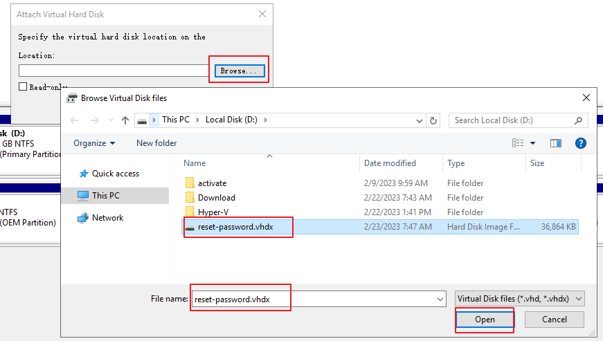The width and height of the screenshot is (603, 341).
Task: Expand chevron after Local Disk (D:)
Action: [265, 120]
